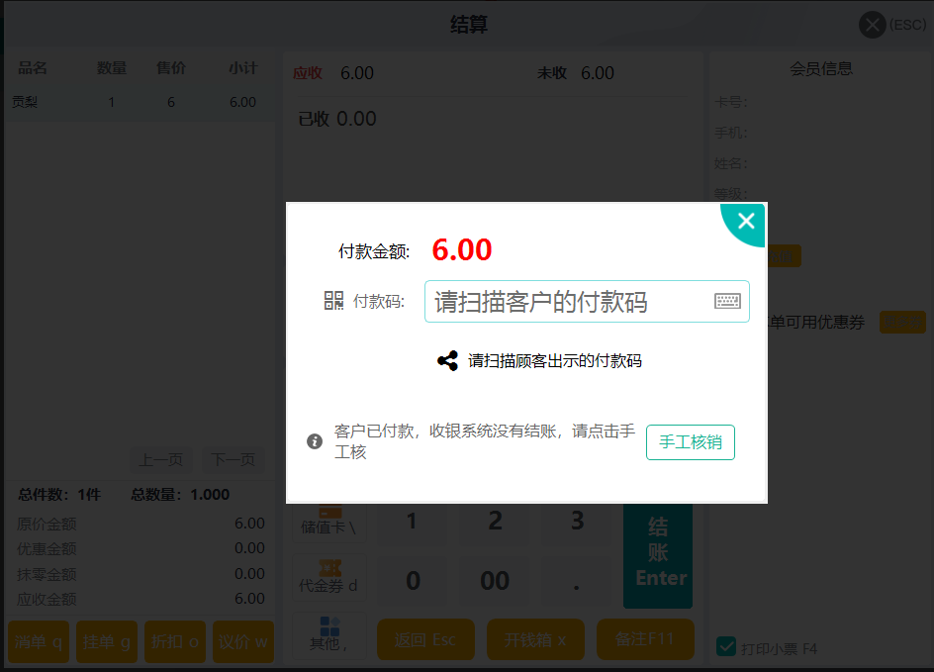Click the 折扣 o button
This screenshot has width=934, height=672.
pyautogui.click(x=175, y=641)
